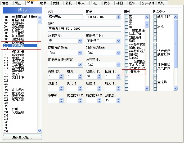184x143 pixels.
Task: Switch to the 职业 tab
Action: (19, 3)
